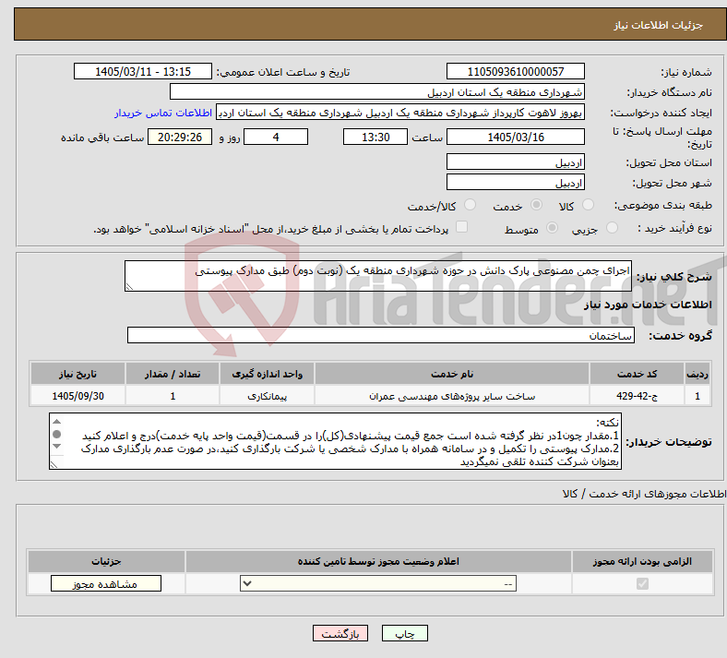Click the بازگشت back button
The height and width of the screenshot is (658, 727).
340,633
